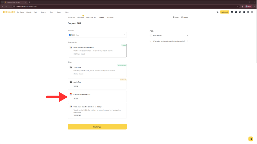Click the address bar URL field
Image resolution: width=257 pixels, height=144 pixels.
coord(124,6)
